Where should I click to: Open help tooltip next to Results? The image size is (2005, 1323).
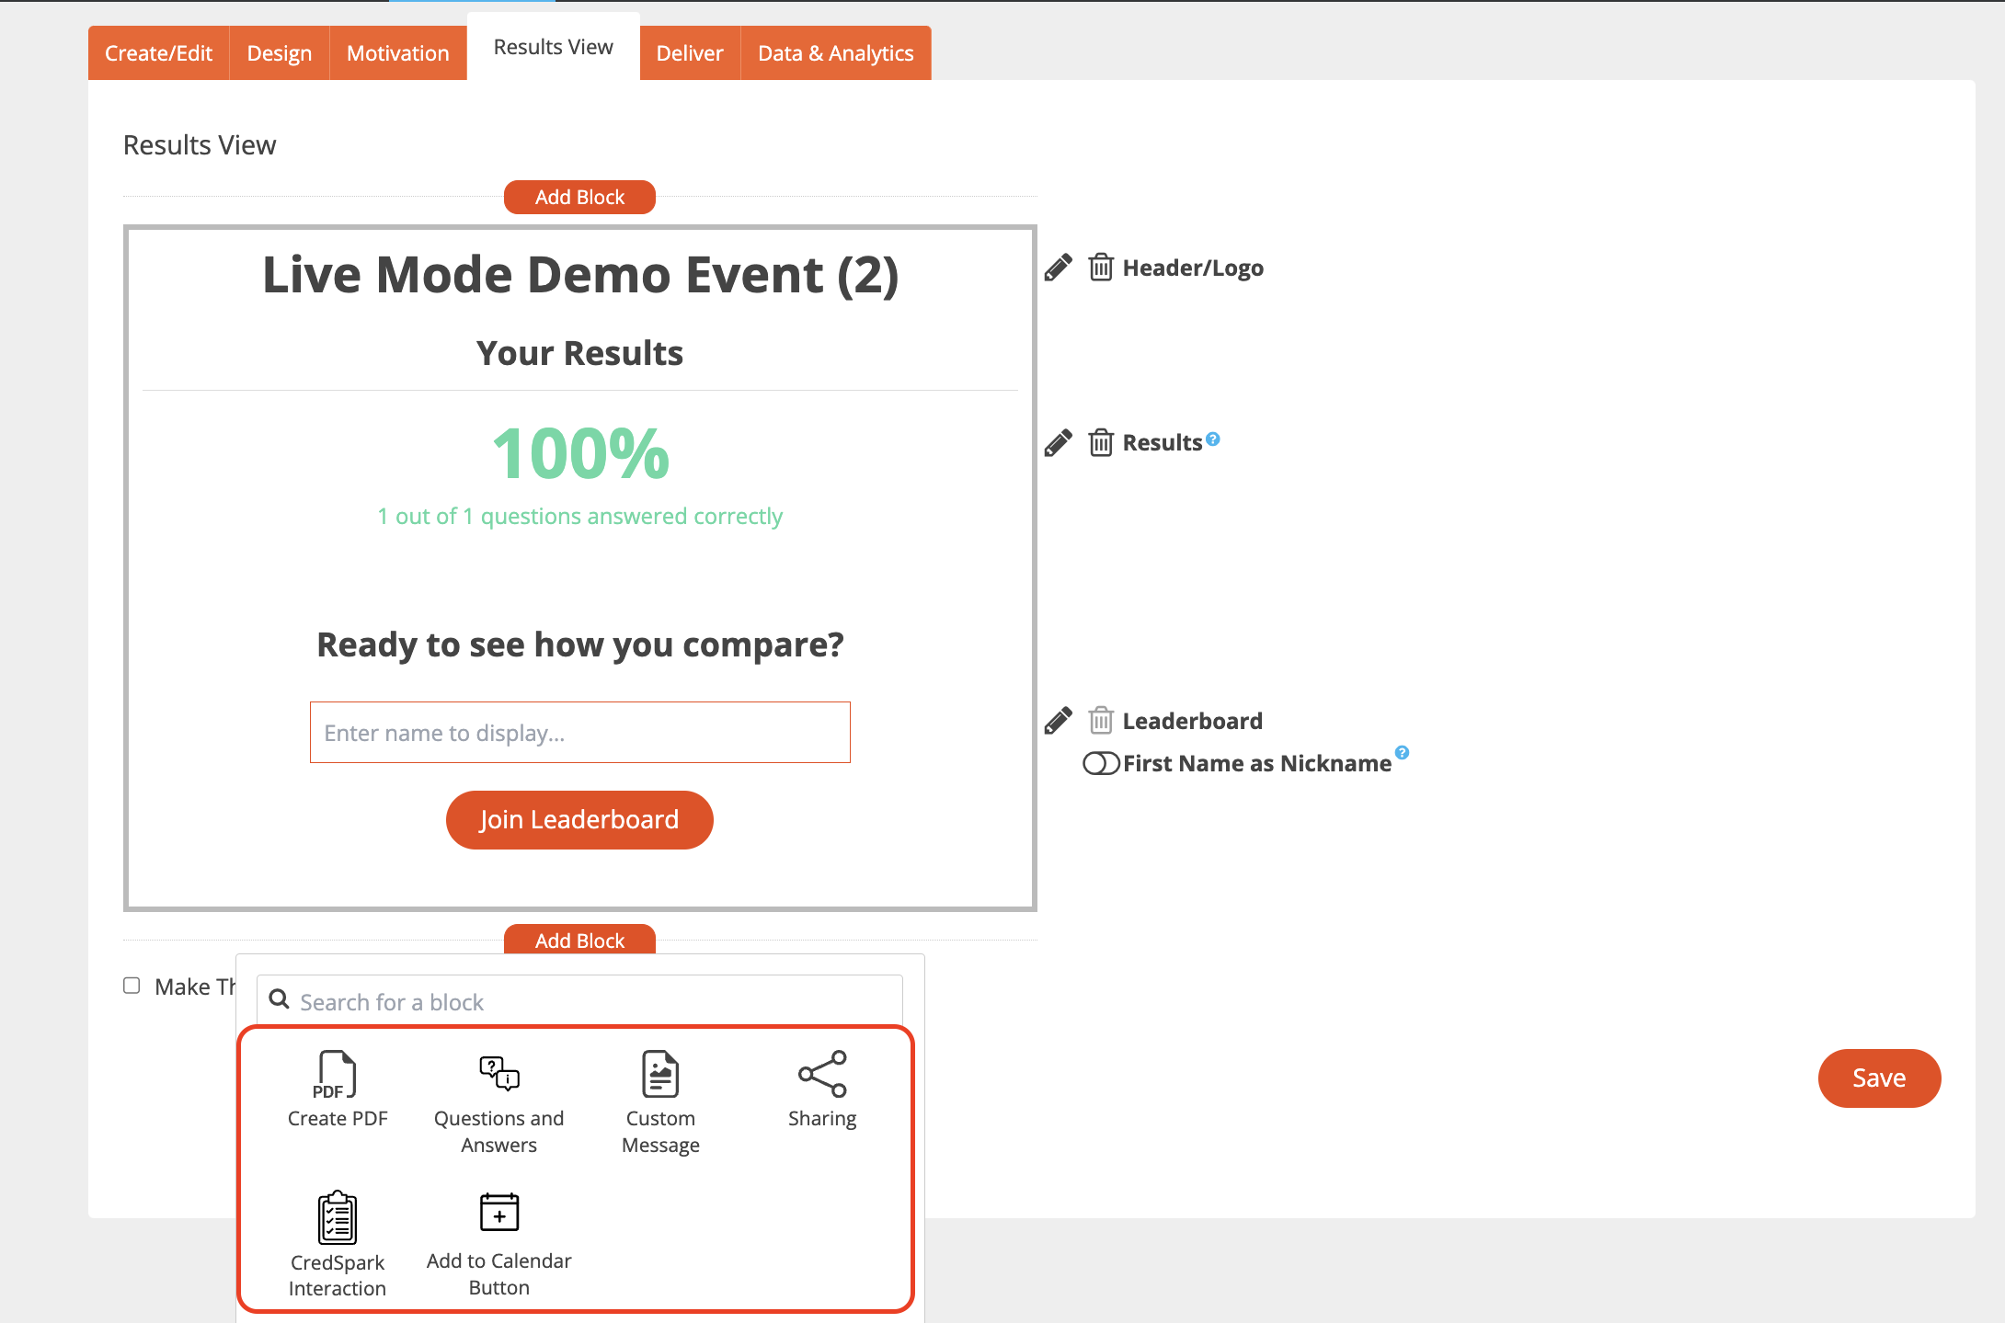tap(1213, 439)
